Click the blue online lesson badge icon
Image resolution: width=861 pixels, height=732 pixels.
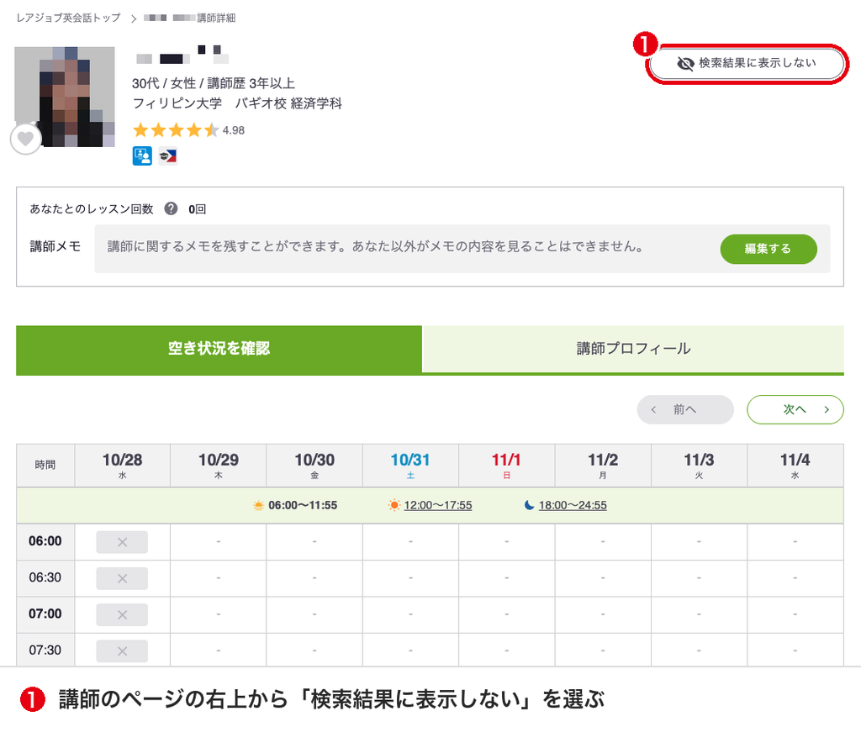(x=142, y=155)
